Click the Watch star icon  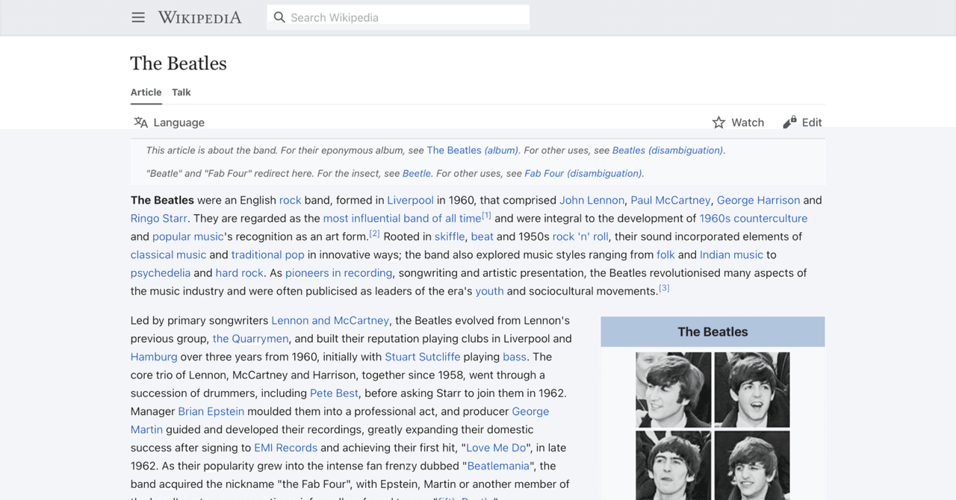[718, 122]
